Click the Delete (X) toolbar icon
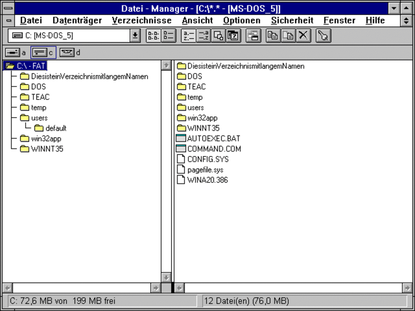The image size is (415, 311). 303,36
